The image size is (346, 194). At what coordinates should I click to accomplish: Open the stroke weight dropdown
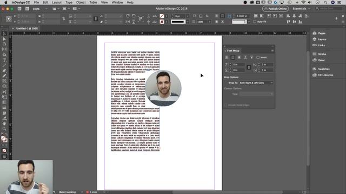point(188,16)
